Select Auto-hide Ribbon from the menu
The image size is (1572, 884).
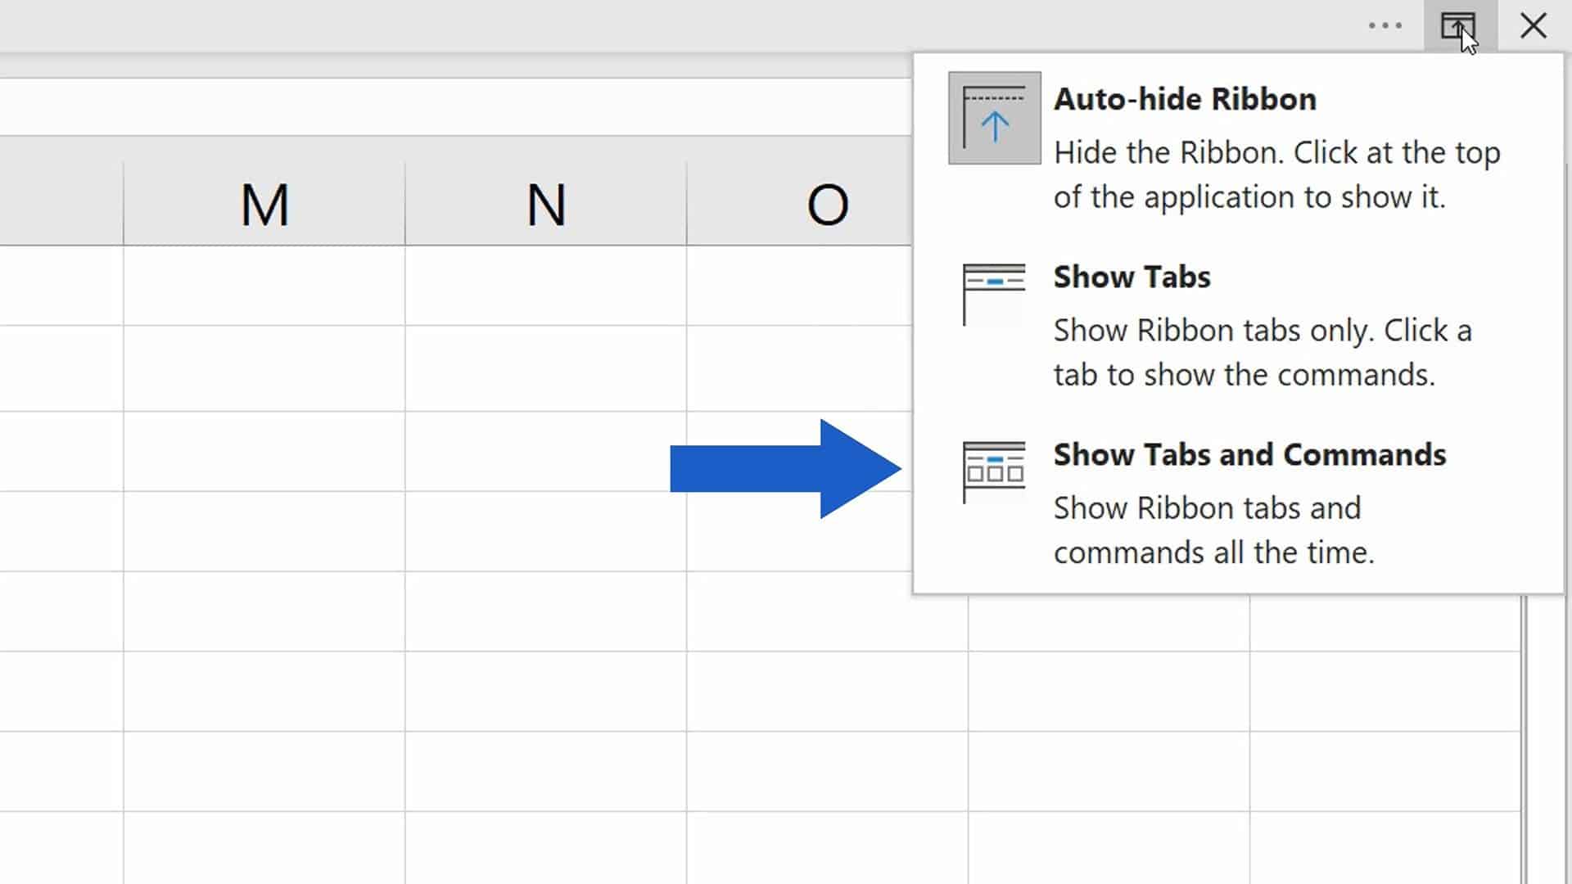click(1186, 98)
